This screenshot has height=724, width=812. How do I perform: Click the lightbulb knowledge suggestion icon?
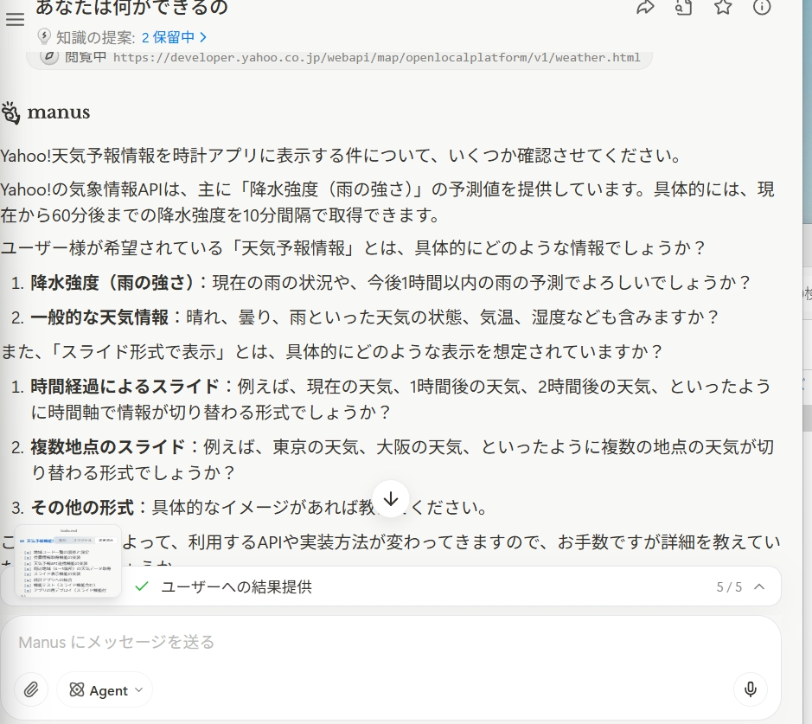[44, 37]
